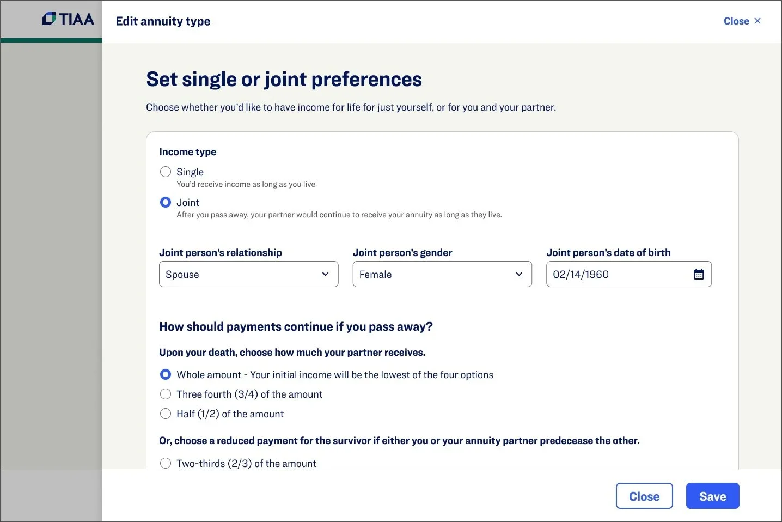Select Two-thirds (2/3) of the amount

point(166,464)
